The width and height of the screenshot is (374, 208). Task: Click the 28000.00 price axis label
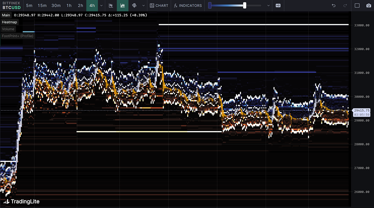point(362,144)
